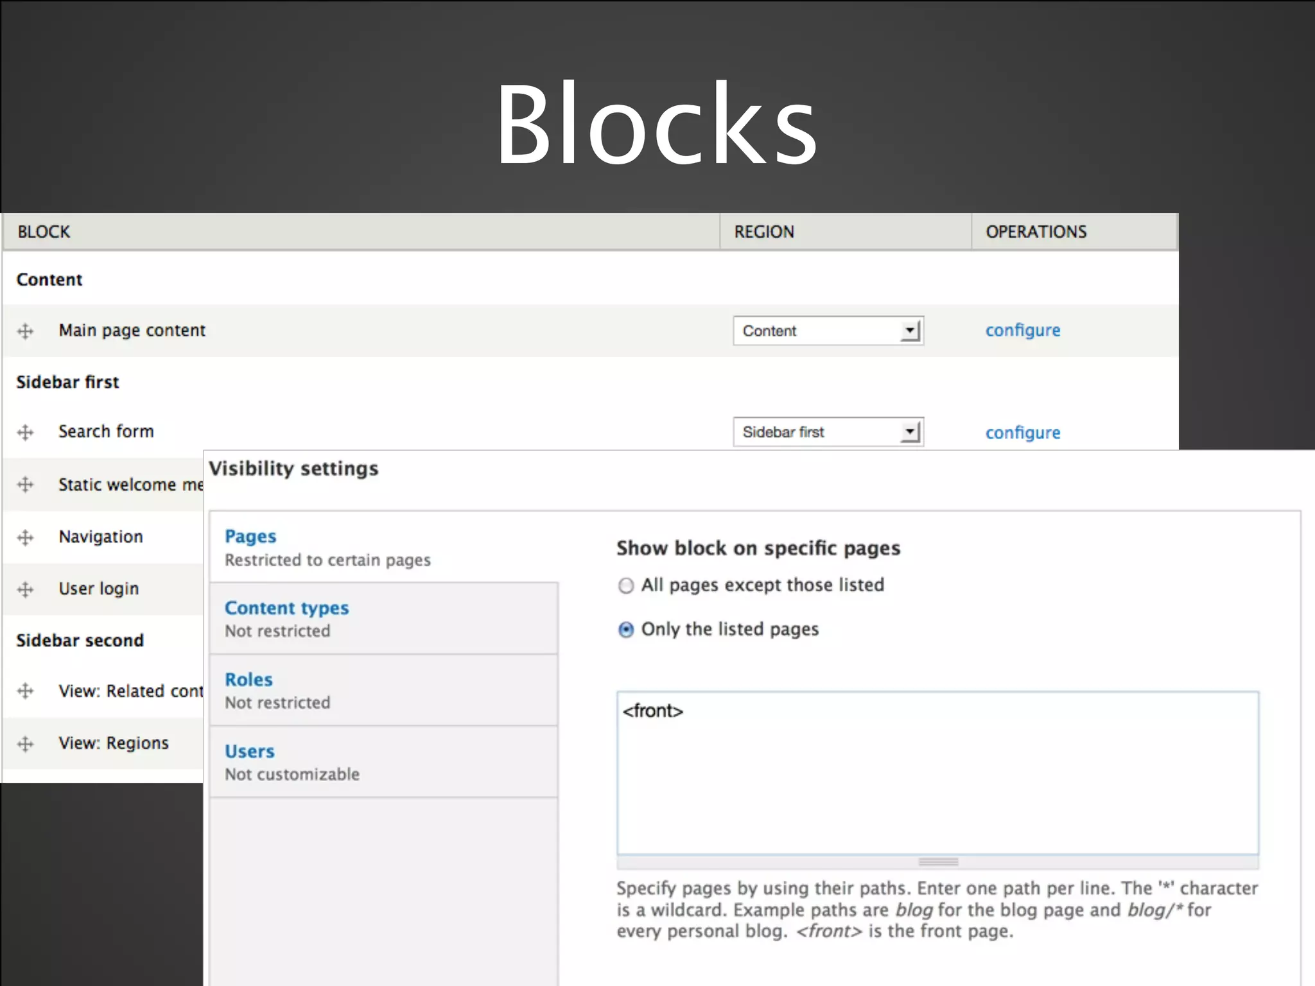Image resolution: width=1315 pixels, height=986 pixels.
Task: Click the 'Sidebar first' region heading
Action: [68, 382]
